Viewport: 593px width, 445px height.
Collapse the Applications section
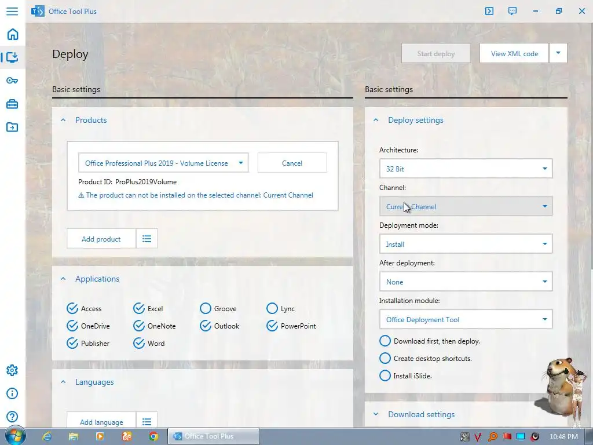[x=63, y=279]
